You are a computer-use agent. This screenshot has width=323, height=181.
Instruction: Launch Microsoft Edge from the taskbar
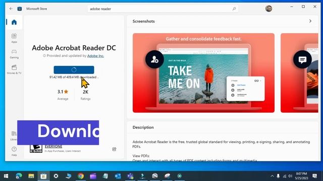pyautogui.click(x=19, y=176)
